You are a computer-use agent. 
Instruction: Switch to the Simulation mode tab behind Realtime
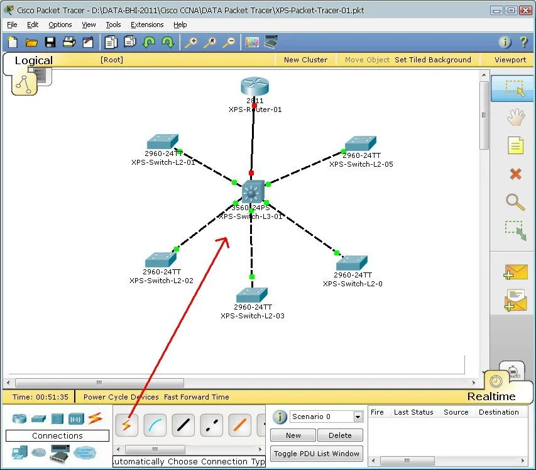513,371
